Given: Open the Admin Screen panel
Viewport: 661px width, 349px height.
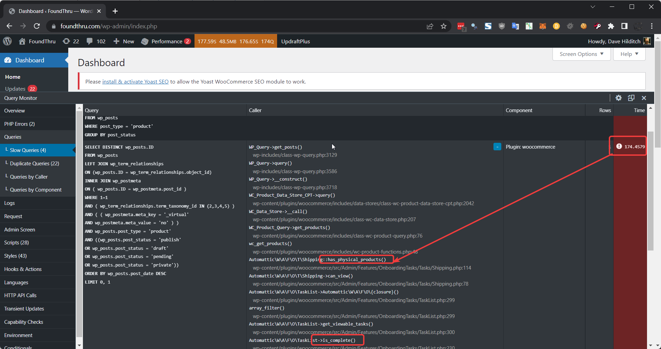Looking at the screenshot, I should 38,229.
